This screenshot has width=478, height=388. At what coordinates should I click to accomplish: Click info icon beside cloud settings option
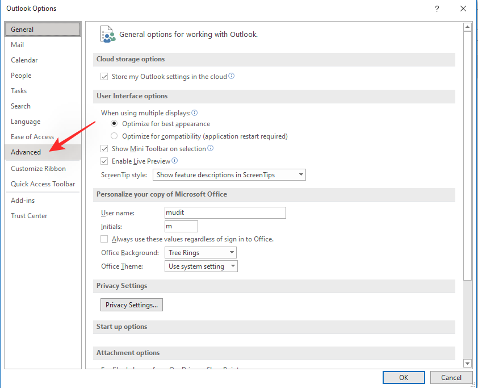232,76
